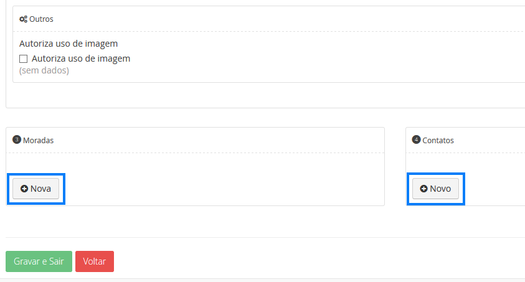The image size is (525, 282).
Task: Go back using the red Voltar button
Action: [x=95, y=261]
